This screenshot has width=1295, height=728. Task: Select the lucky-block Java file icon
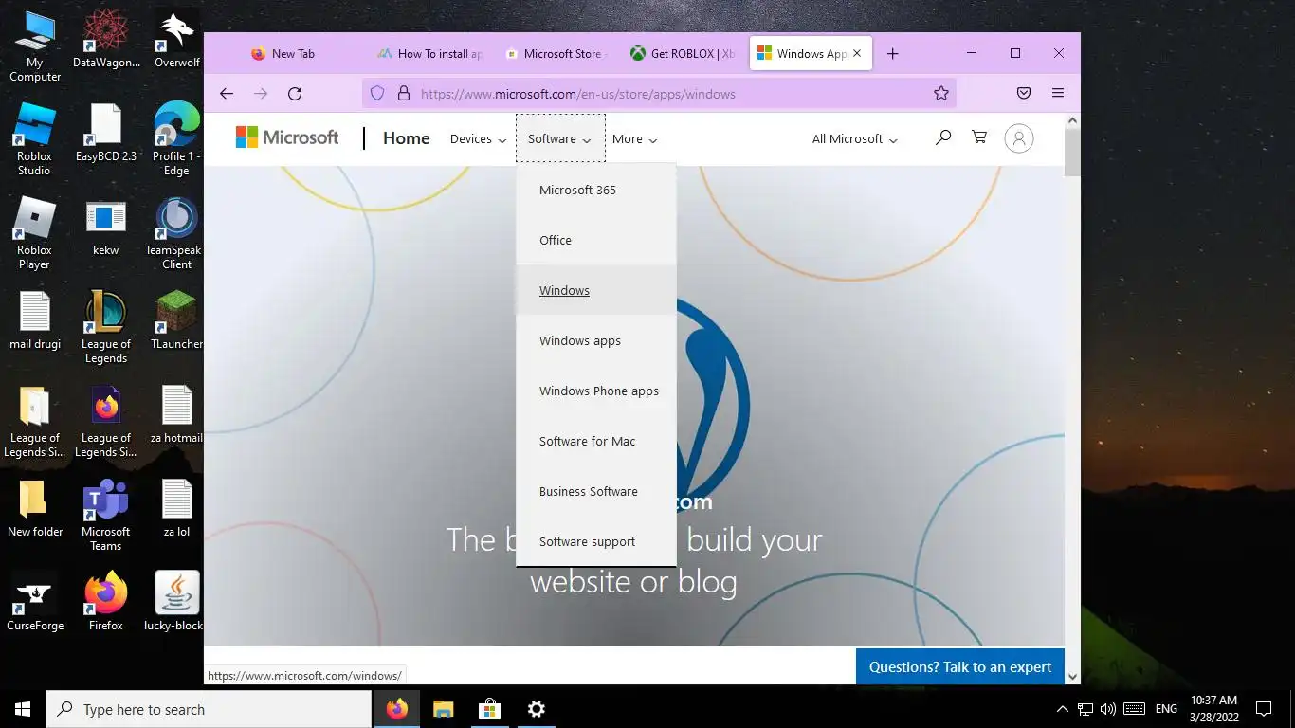pos(176,602)
